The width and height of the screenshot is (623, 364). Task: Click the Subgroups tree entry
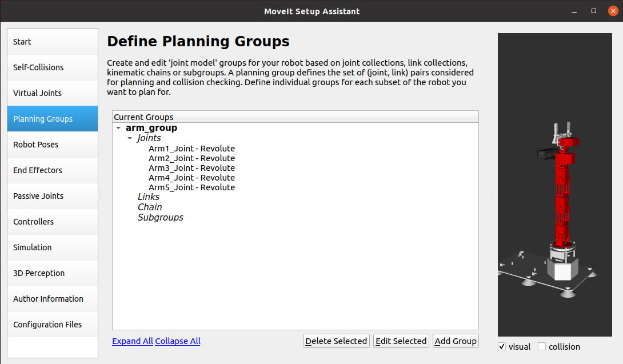tap(160, 217)
